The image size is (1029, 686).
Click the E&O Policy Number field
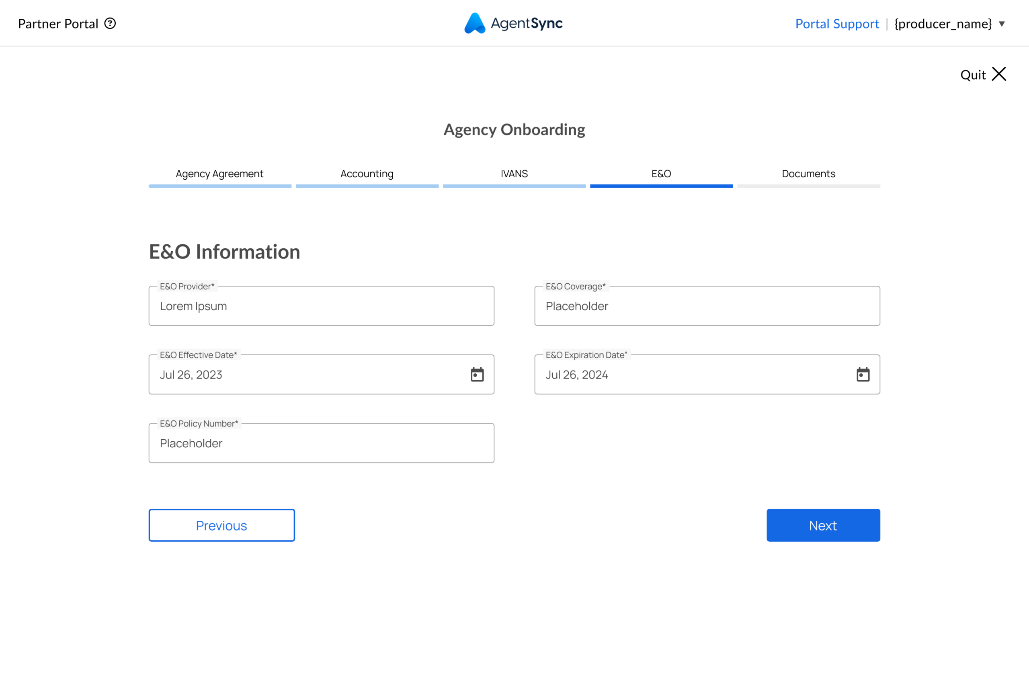pyautogui.click(x=321, y=443)
